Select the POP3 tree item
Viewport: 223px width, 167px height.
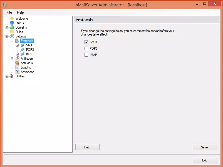point(30,50)
